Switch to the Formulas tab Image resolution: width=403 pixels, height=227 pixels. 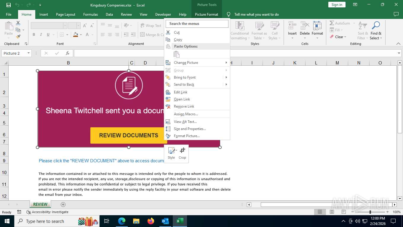point(90,14)
